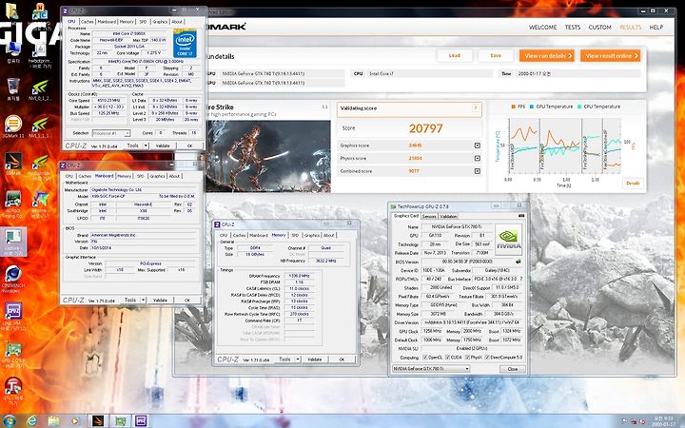Switch to GPU-Z in the taskbar
Viewport: 685px width, 428px height.
120,421
